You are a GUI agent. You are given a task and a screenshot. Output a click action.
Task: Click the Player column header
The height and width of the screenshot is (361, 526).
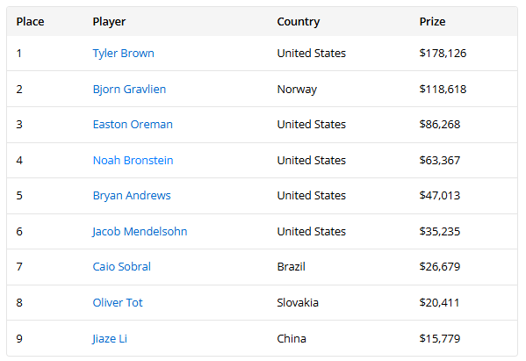(109, 22)
